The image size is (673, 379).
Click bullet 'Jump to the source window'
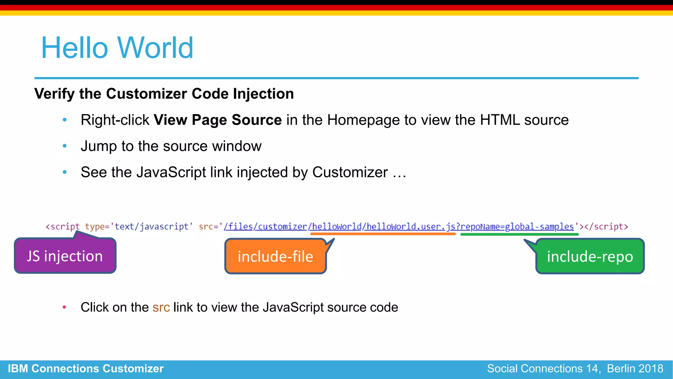pos(171,146)
